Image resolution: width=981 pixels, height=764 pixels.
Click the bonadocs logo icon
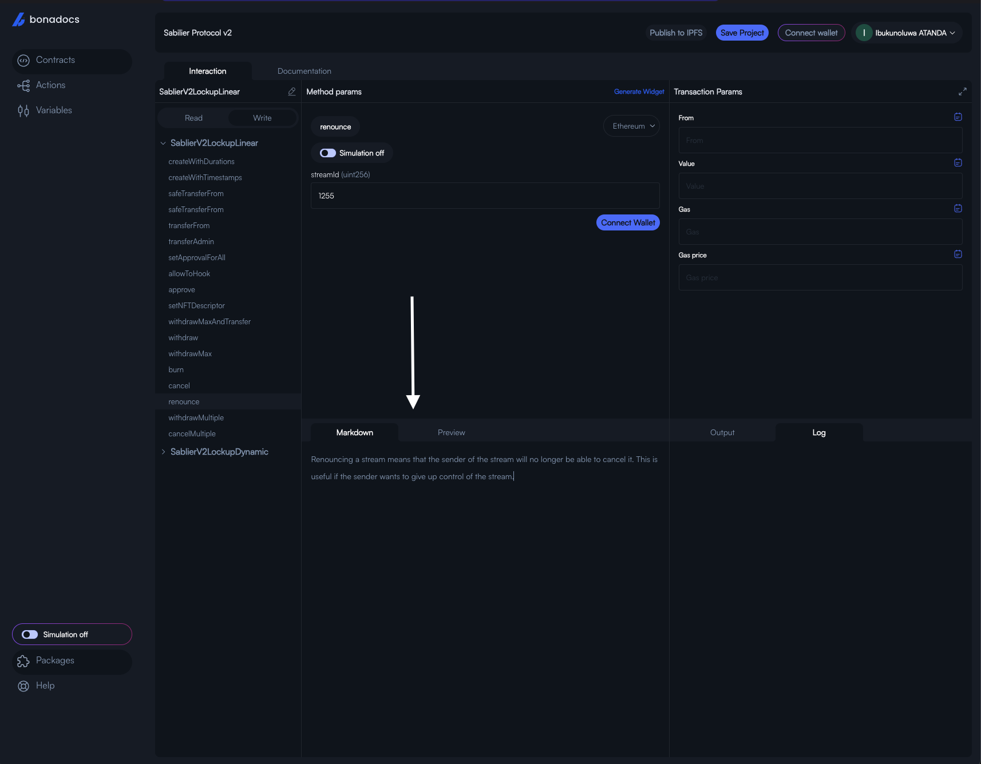18,20
